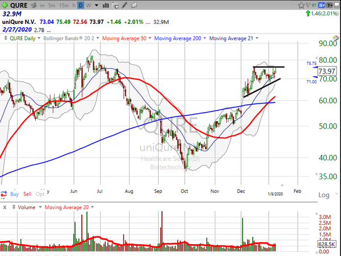This screenshot has height=256, width=341.
Task: Select the pencil drawing tools icon
Action: (x=124, y=5)
